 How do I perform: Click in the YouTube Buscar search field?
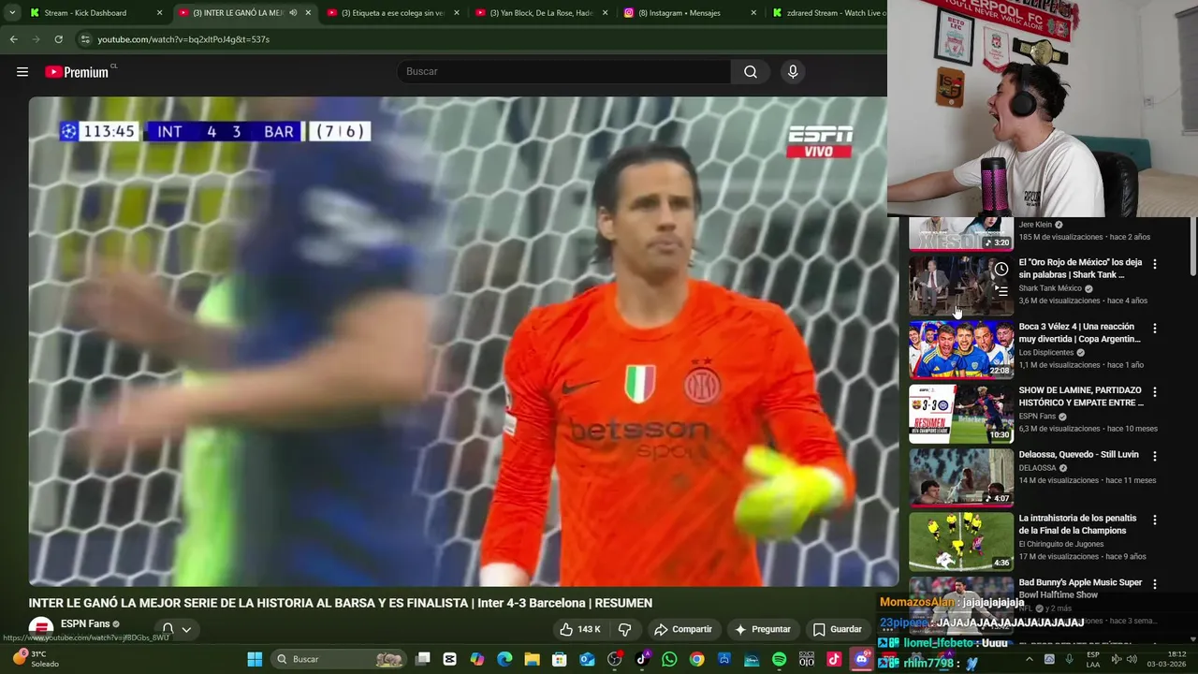click(x=563, y=72)
